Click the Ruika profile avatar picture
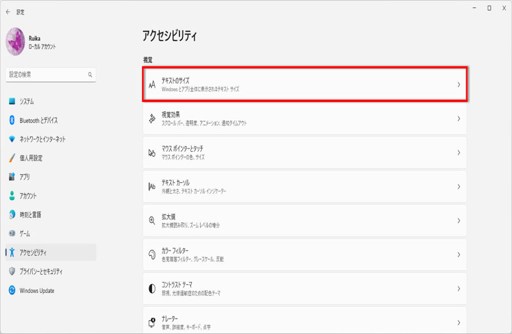 (15, 41)
